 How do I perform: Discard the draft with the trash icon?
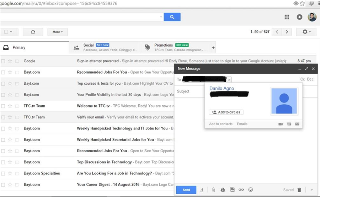pos(299,190)
